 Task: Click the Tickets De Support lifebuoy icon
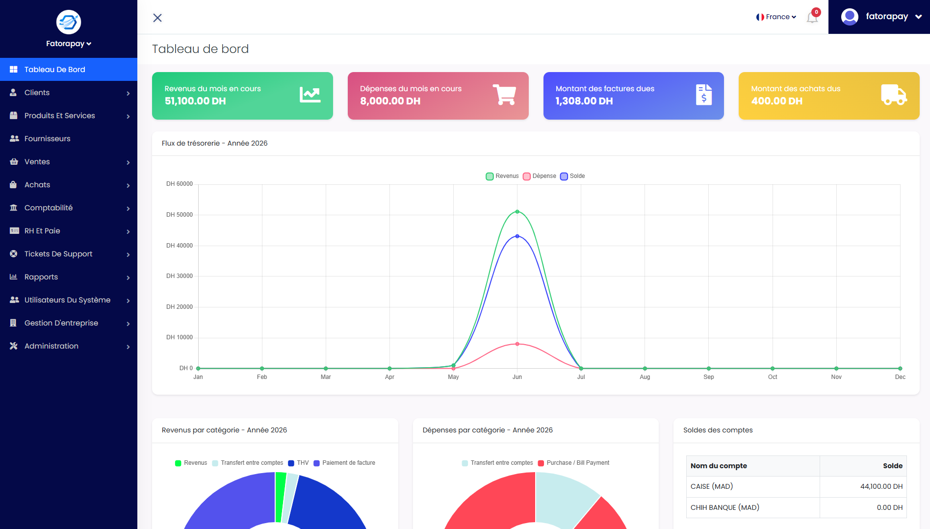[14, 254]
